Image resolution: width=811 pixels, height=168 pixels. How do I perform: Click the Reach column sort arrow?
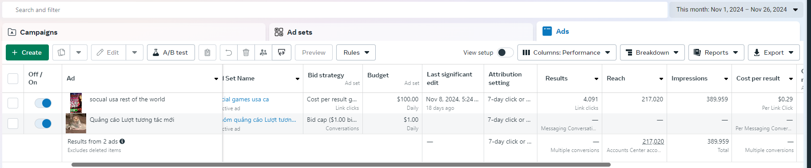pos(661,79)
